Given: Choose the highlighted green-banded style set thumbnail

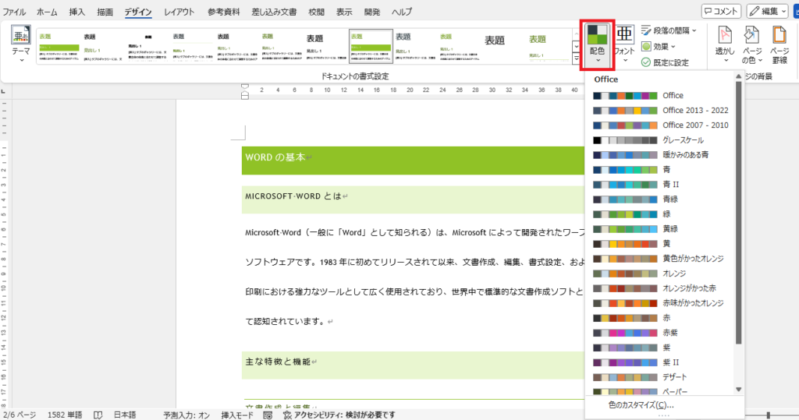Looking at the screenshot, I should click(x=371, y=46).
